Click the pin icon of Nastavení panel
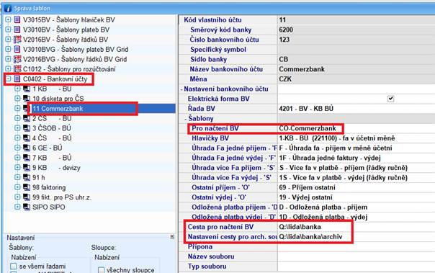Screen dimensions: 435x273 (172, 237)
